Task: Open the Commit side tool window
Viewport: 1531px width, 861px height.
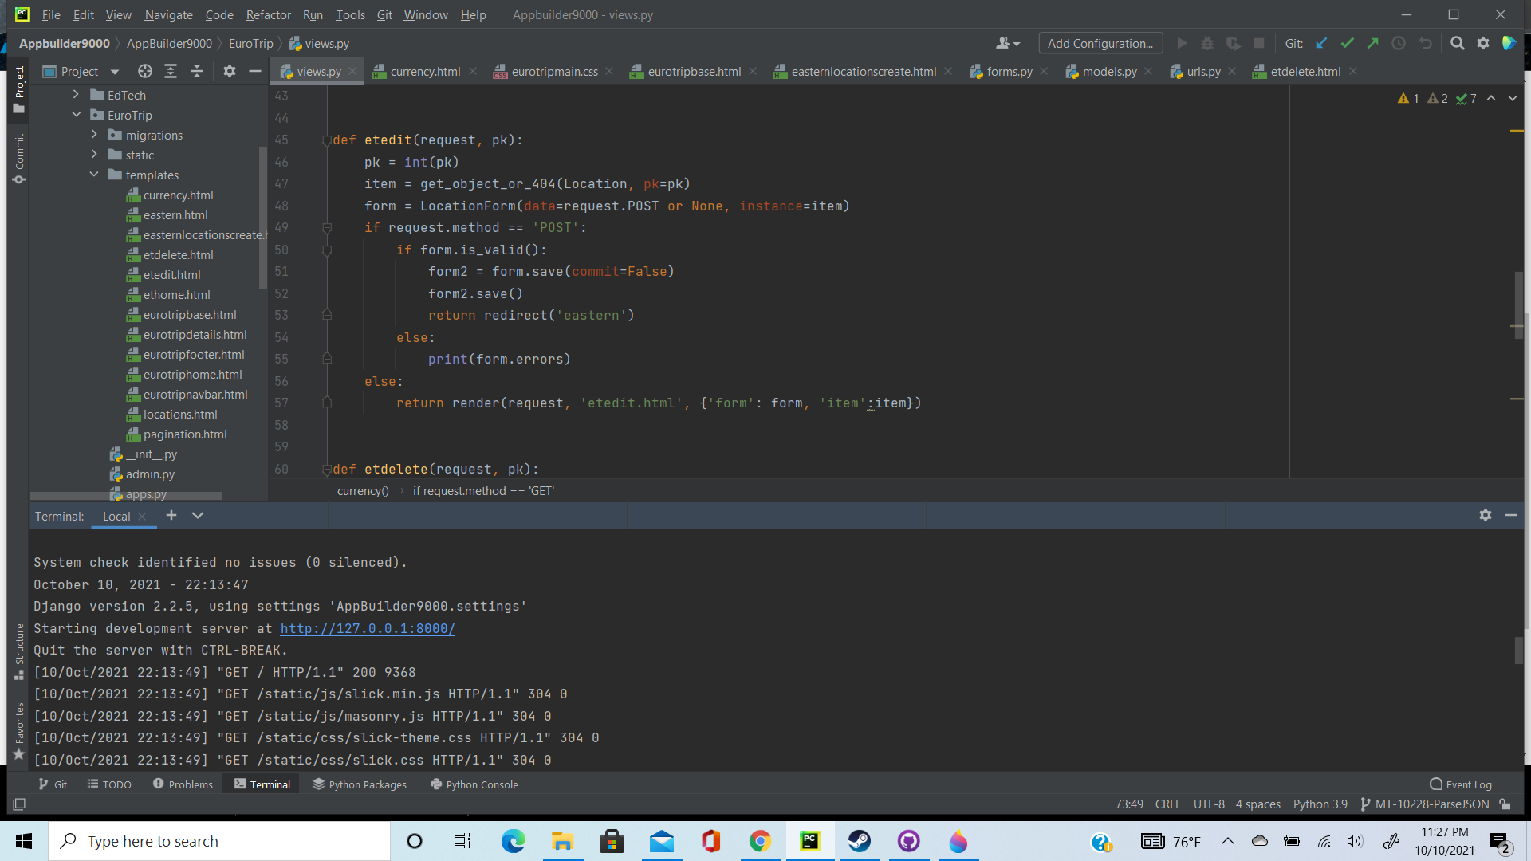Action: click(19, 159)
